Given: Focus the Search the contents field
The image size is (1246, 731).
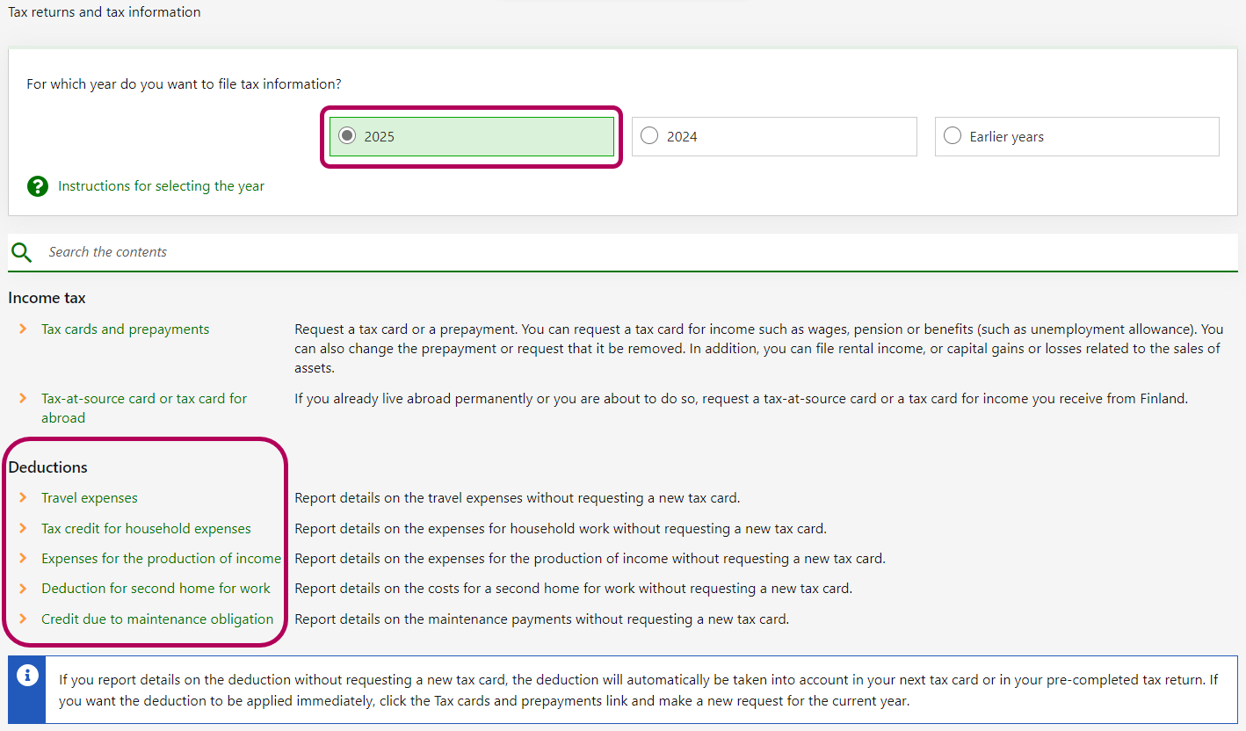Looking at the screenshot, I should click(x=615, y=252).
